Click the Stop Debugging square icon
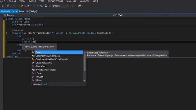The image size is (196, 110). pos(38,6)
